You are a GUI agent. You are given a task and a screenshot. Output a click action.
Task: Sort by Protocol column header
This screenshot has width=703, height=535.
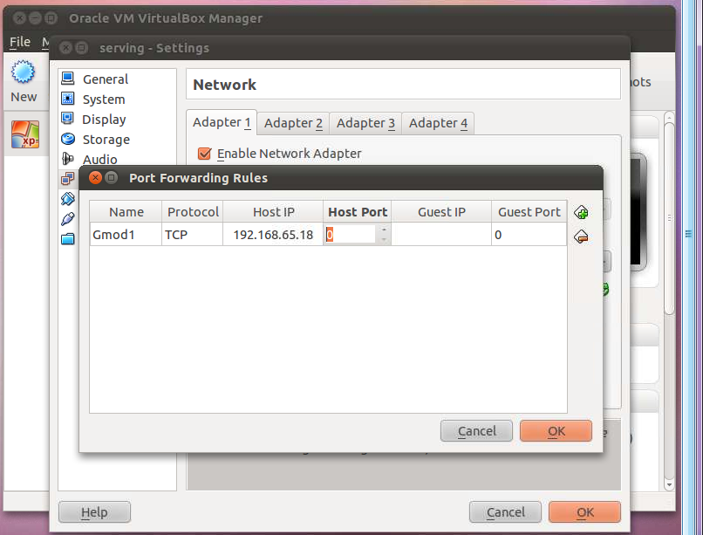193,212
